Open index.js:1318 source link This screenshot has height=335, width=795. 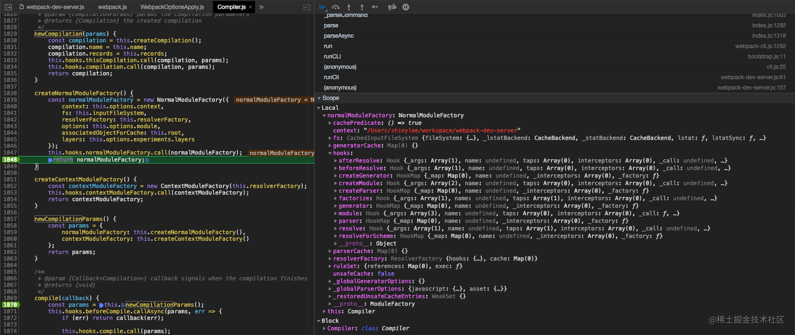(769, 36)
